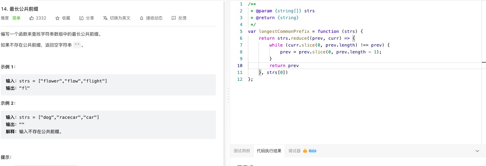486x166 pixels.
Task: Click the 简单 difficulty label
Action: (16, 18)
